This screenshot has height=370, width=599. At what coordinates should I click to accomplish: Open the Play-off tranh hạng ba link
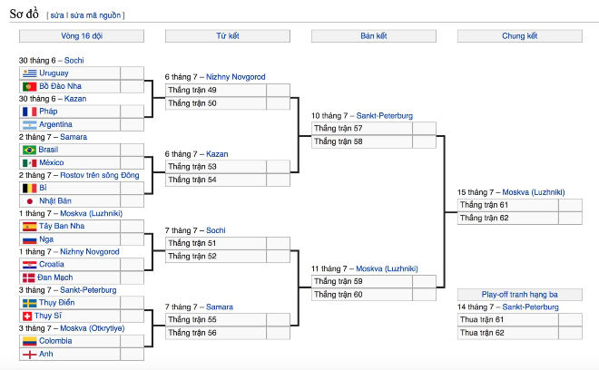pos(519,295)
